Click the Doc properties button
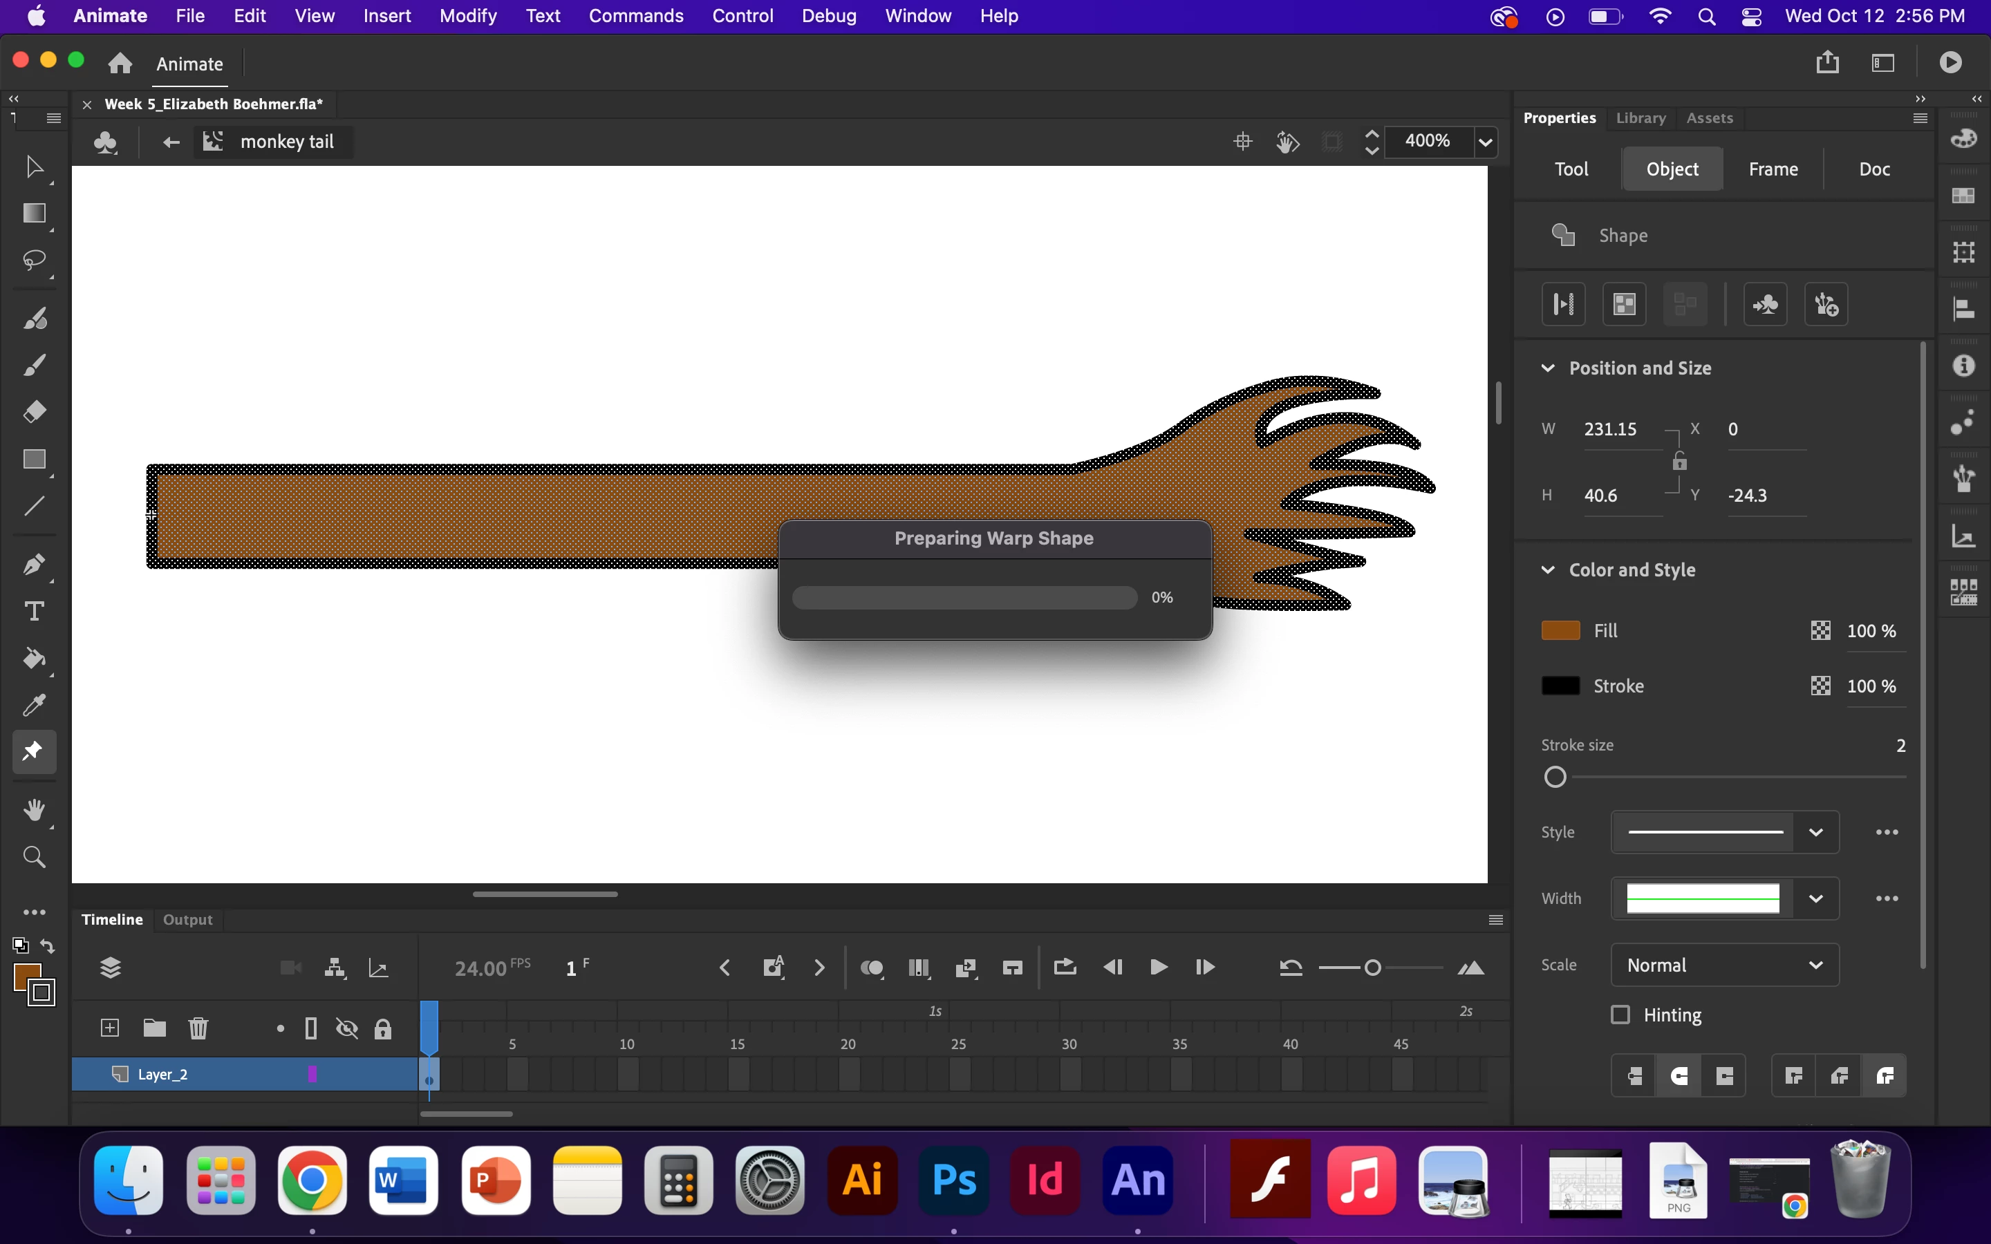 click(x=1873, y=169)
